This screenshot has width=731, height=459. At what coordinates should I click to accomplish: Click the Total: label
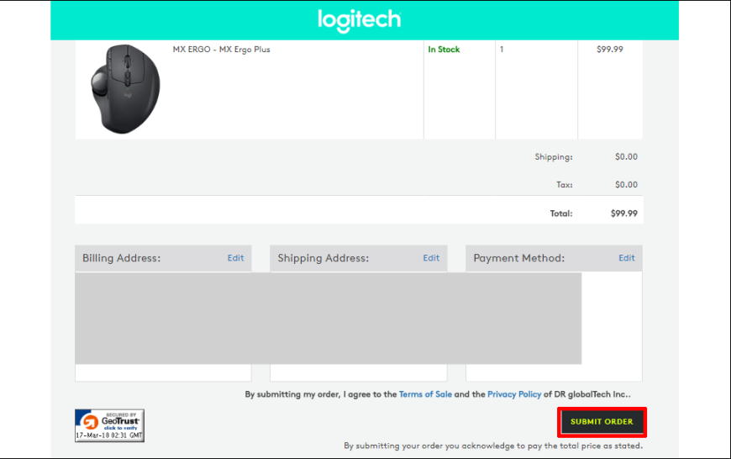point(560,214)
